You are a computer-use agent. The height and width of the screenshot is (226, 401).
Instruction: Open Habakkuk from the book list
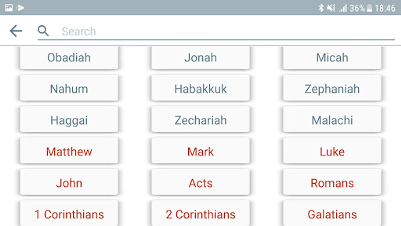[x=200, y=89]
